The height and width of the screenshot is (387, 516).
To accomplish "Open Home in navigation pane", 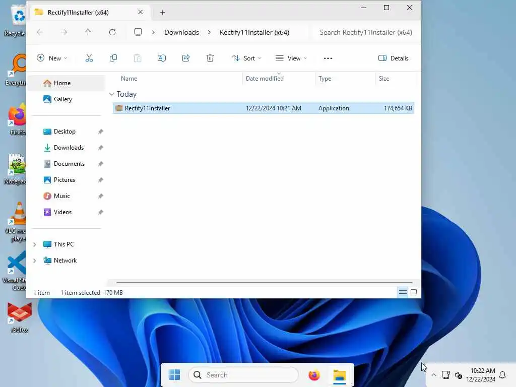I will (66, 83).
